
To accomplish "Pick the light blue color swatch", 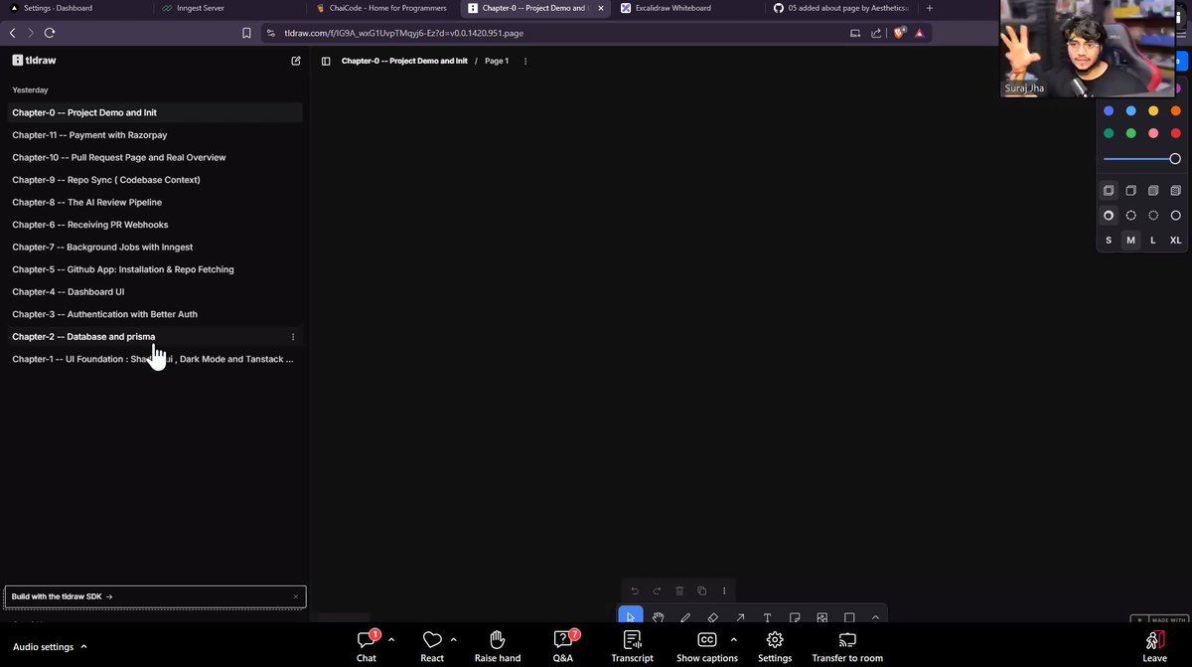I will (x=1130, y=111).
